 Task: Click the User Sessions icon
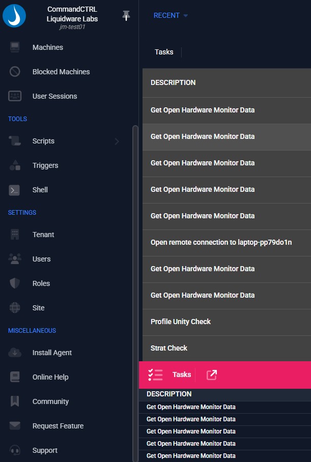point(15,96)
